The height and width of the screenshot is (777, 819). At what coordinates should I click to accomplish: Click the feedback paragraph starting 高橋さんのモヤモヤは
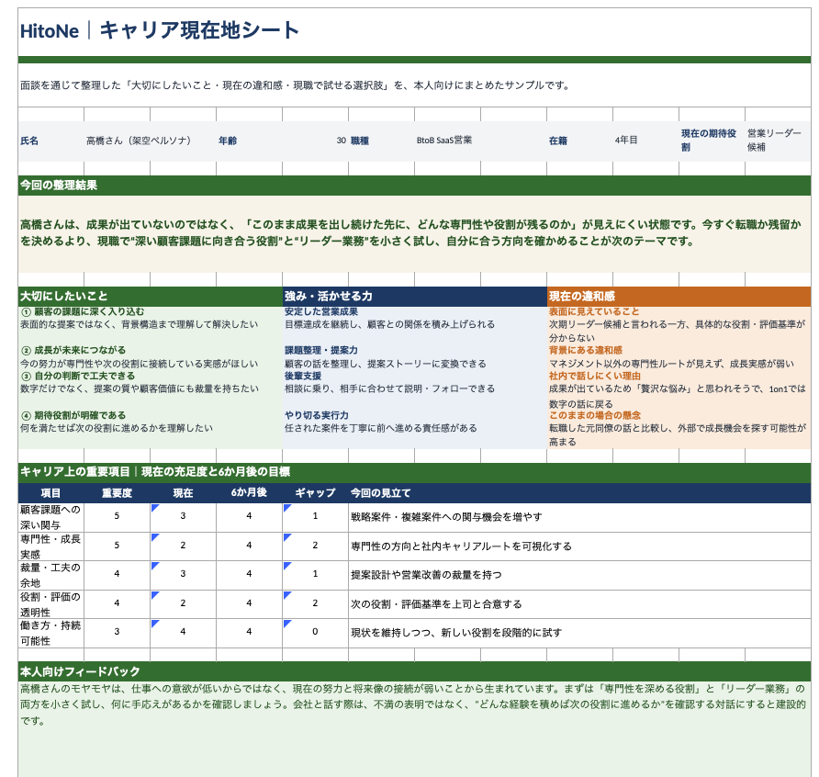[x=412, y=704]
